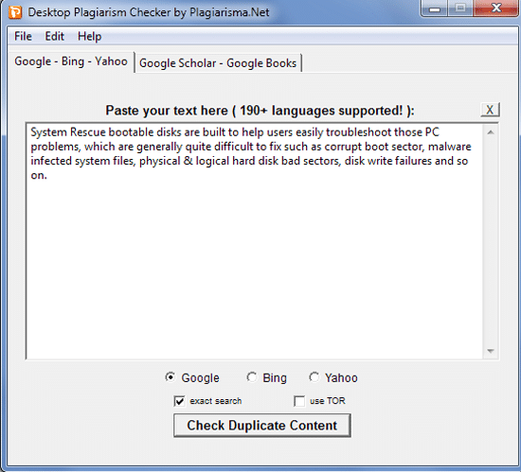Viewport: 521px width, 472px height.
Task: Maximize the Plagiarism Checker window
Action: coord(460,9)
